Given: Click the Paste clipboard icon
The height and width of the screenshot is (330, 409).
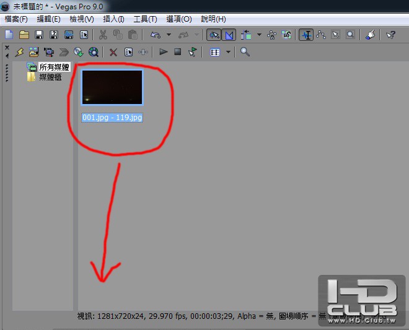Looking at the screenshot, I should click(x=133, y=35).
